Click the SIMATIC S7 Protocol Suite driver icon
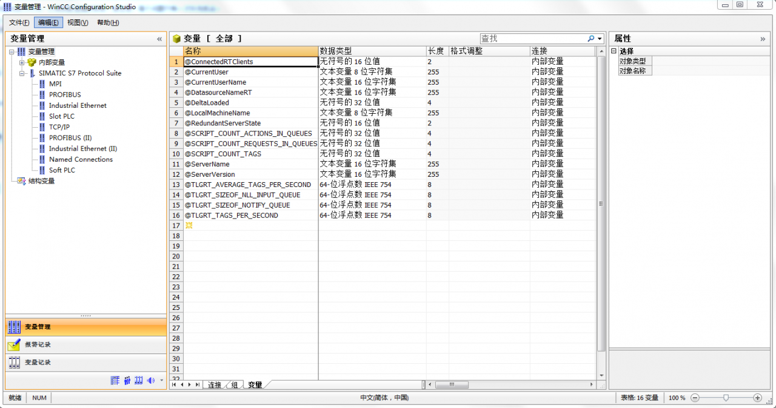Image resolution: width=776 pixels, height=408 pixels. [32, 73]
